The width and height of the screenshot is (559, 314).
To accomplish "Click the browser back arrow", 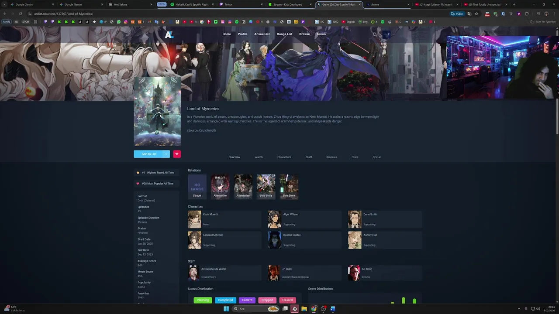I will [x=5, y=14].
